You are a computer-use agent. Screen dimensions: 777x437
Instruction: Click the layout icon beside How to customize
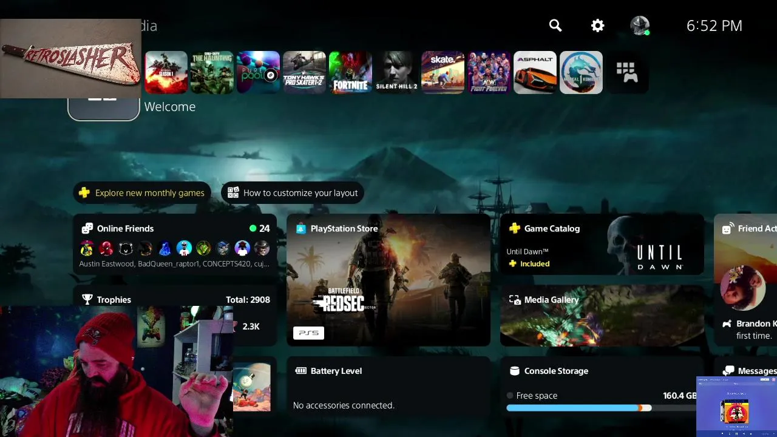coord(233,193)
